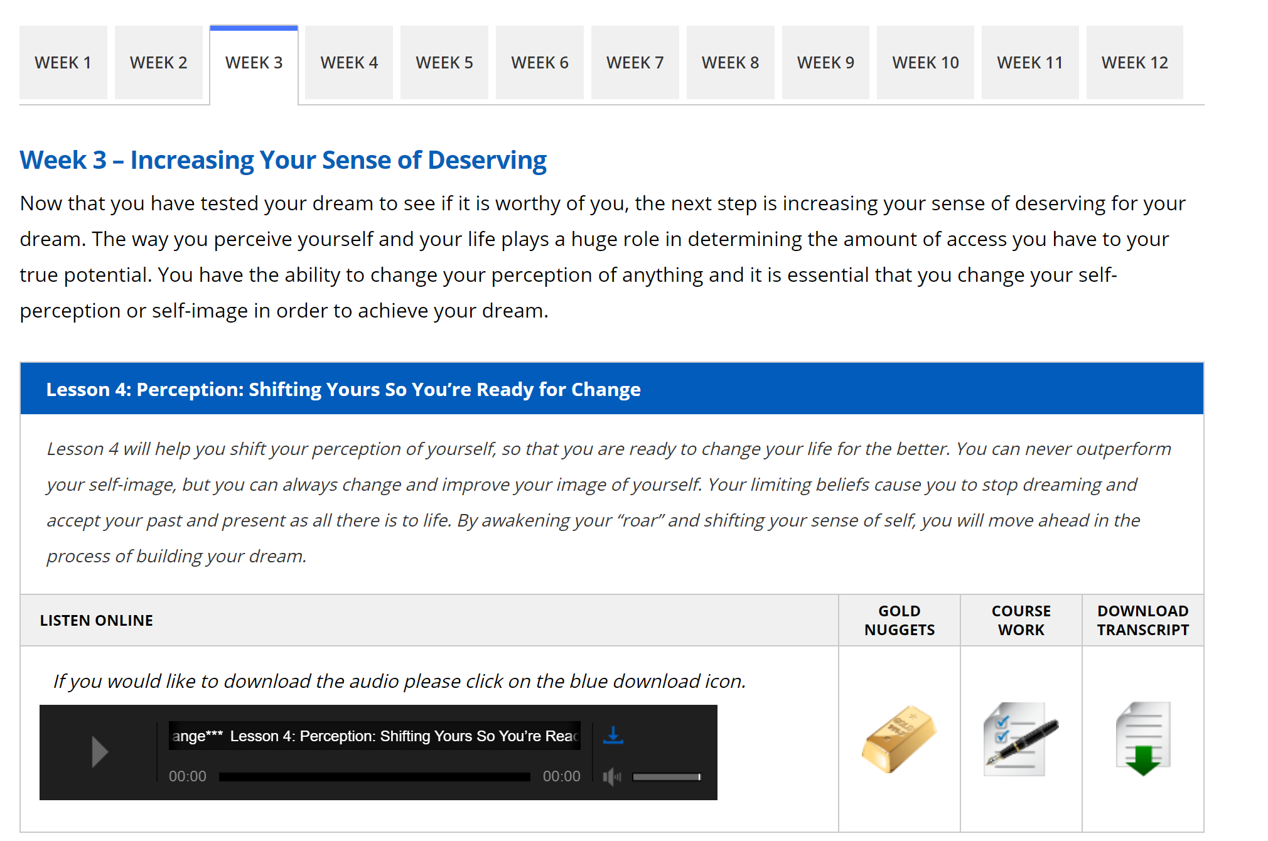1268x841 pixels.
Task: Jump to the Week 12 tab
Action: coord(1134,63)
